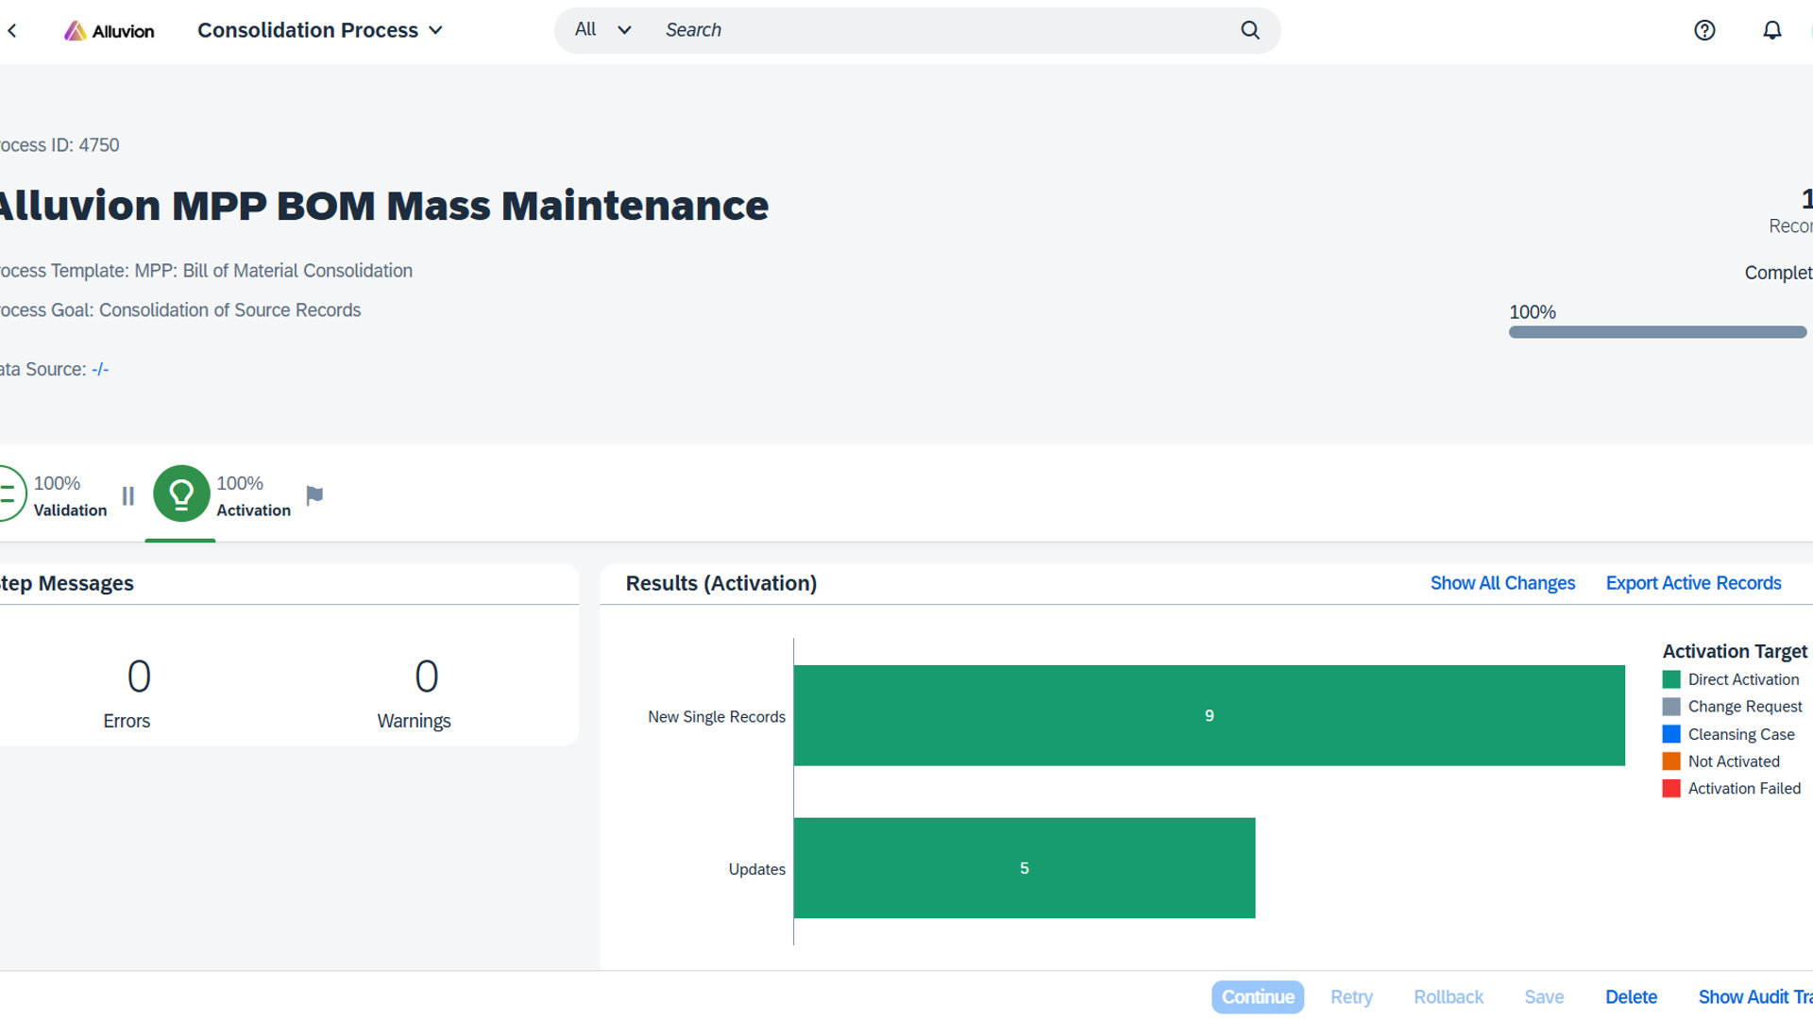
Task: View the 0 Errors count
Action: (139, 677)
